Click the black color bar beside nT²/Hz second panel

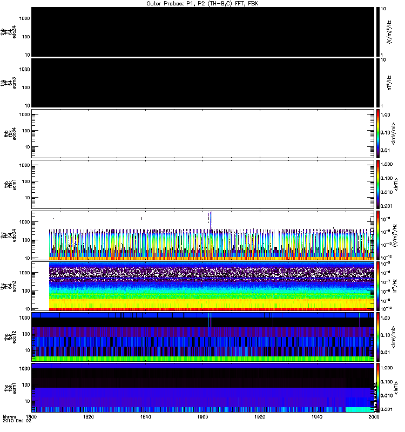(x=378, y=83)
